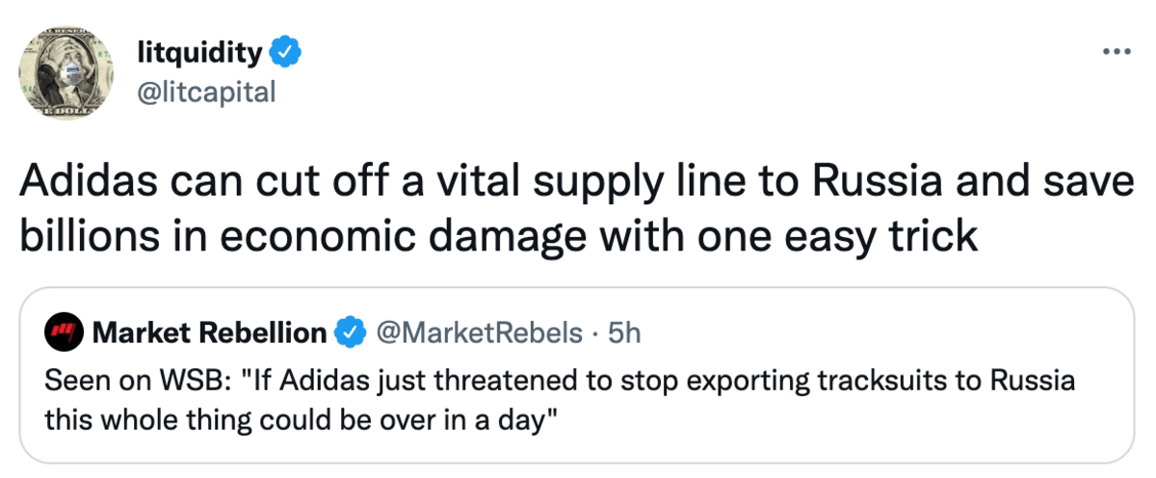Click the word "Adidas" in the main tweet
This screenshot has width=1156, height=478.
tap(76, 184)
